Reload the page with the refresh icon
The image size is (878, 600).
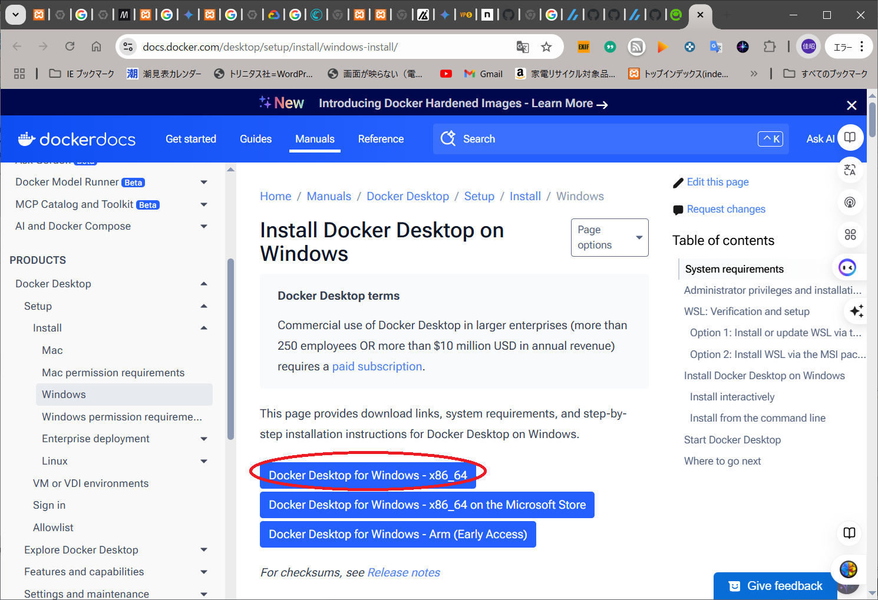[x=70, y=47]
